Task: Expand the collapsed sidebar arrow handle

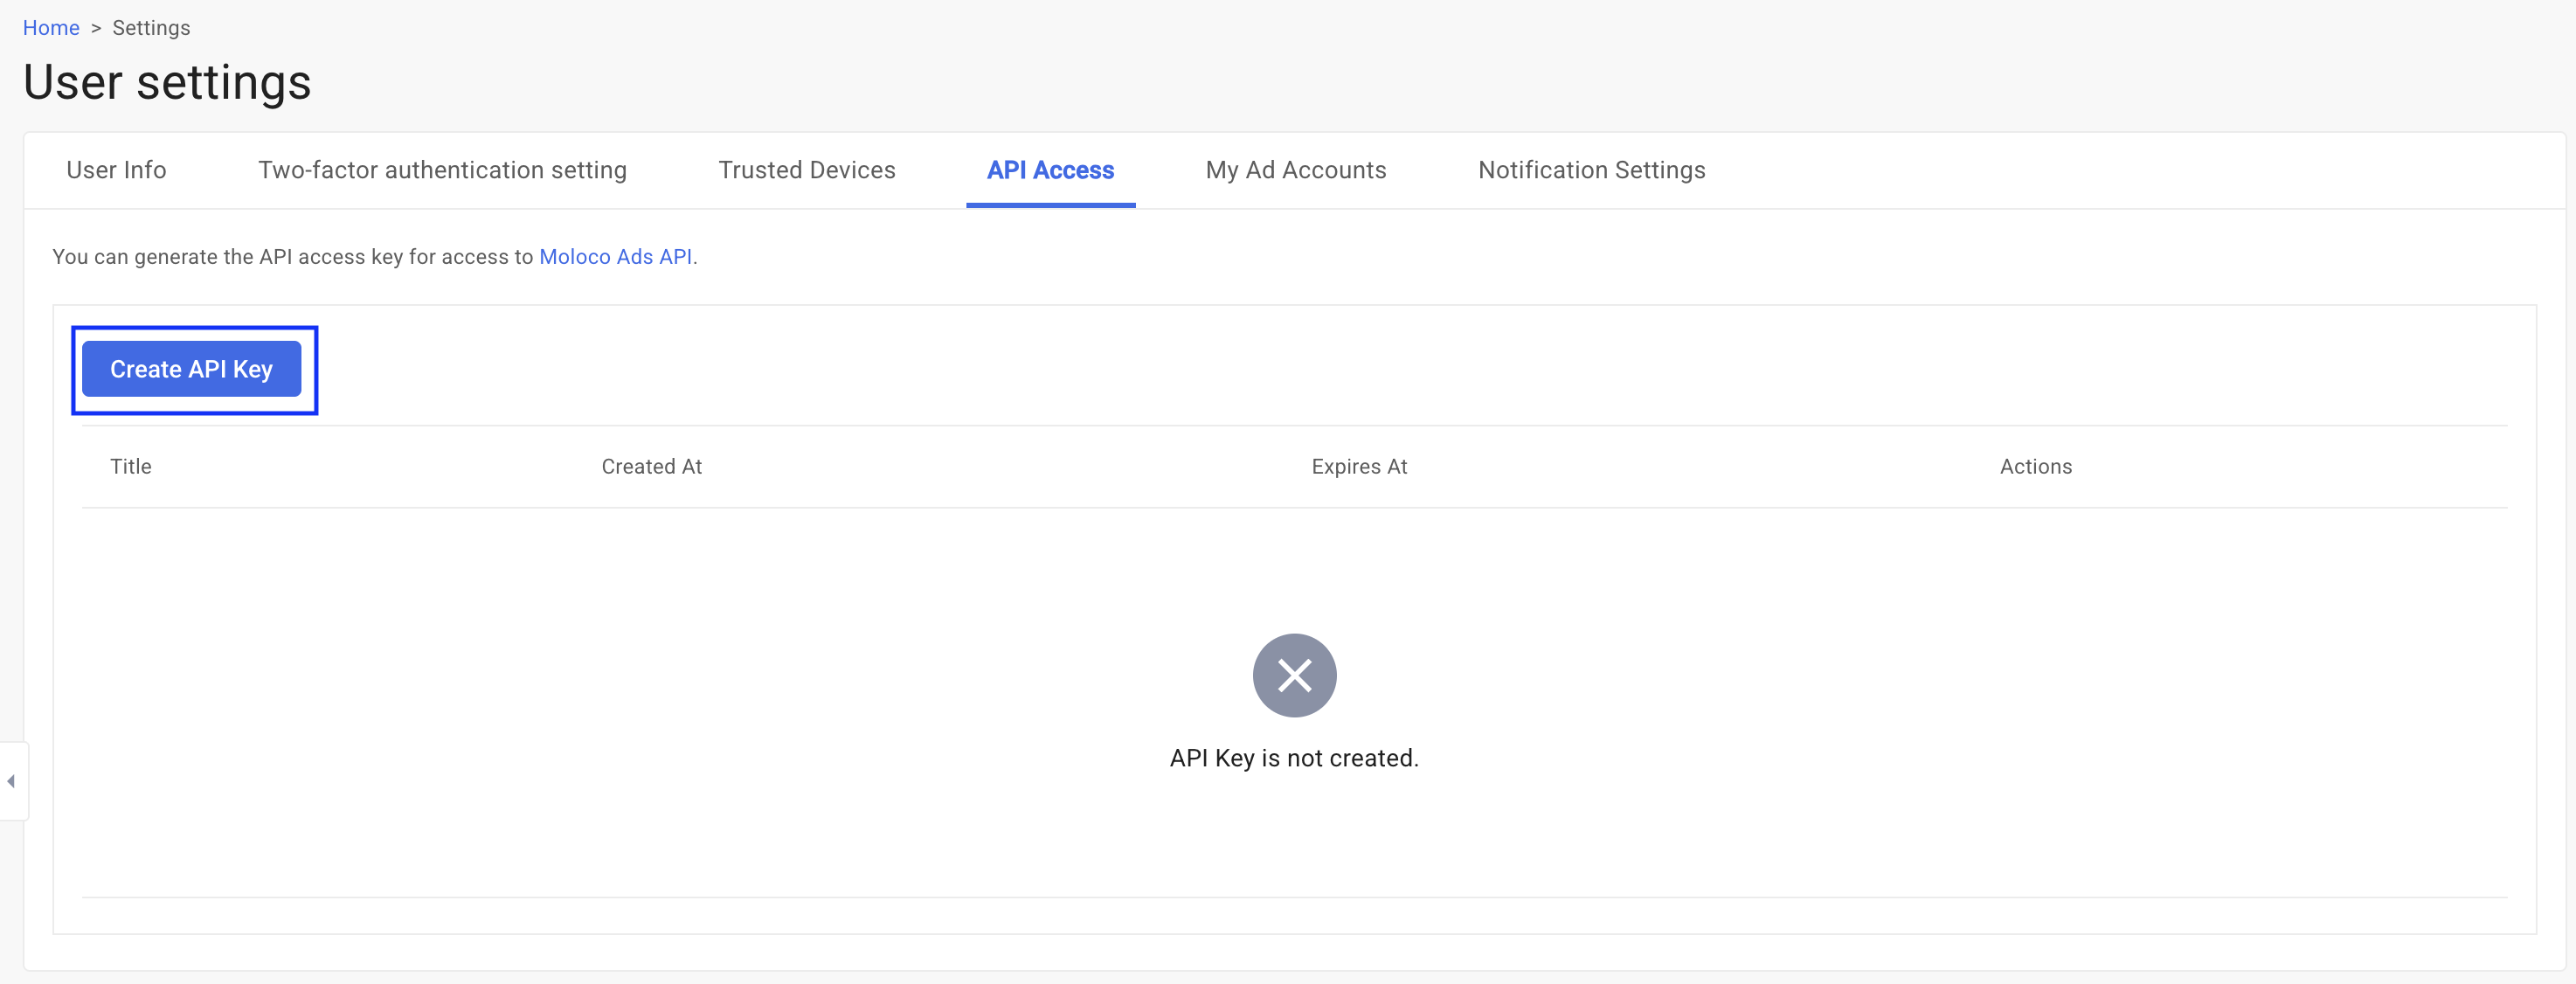Action: click(11, 781)
